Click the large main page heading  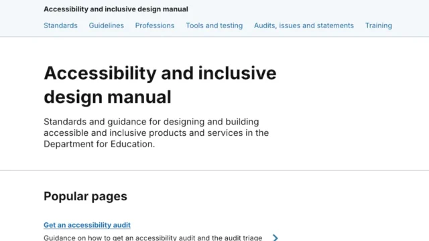click(160, 85)
